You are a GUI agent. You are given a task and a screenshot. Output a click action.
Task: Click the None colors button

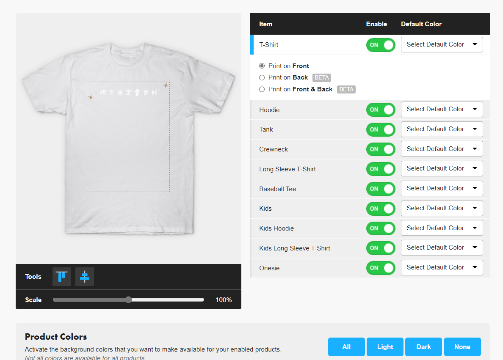[462, 347]
